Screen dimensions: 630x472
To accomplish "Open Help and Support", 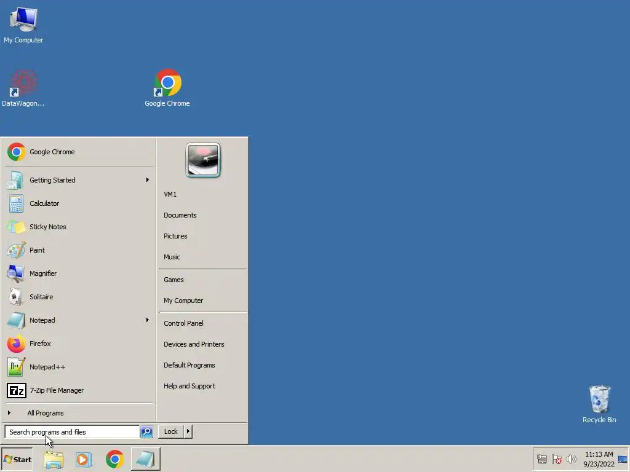I will 203,386.
